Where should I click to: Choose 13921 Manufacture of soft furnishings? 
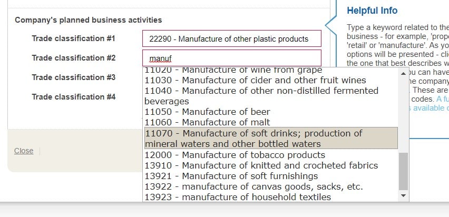tap(231, 176)
